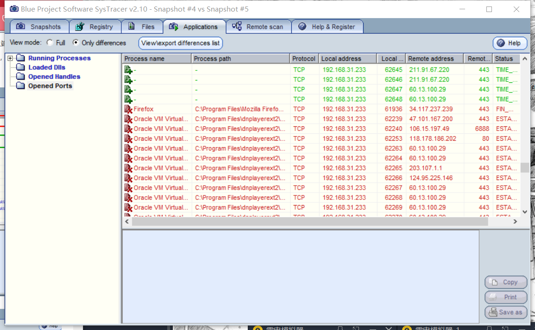Click remote port 6888 cell
535x330 pixels.
482,129
